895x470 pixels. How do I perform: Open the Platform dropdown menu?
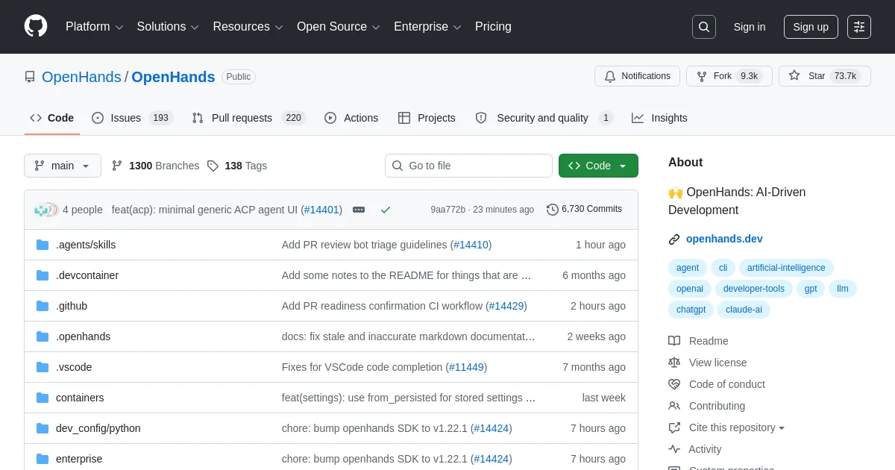[x=94, y=27]
